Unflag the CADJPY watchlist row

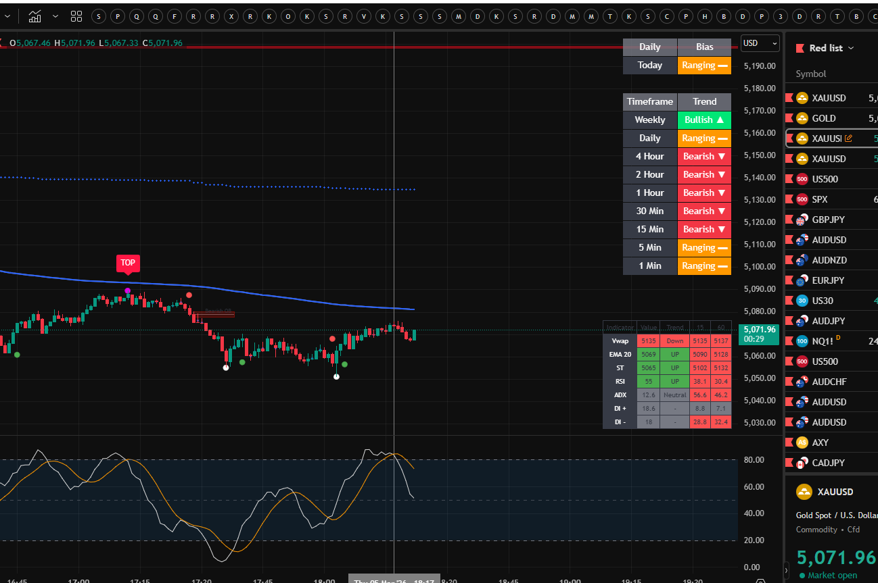pyautogui.click(x=789, y=463)
